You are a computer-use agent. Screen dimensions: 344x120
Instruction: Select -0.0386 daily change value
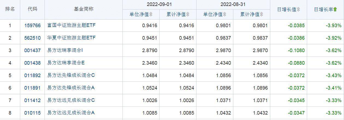click(x=296, y=38)
